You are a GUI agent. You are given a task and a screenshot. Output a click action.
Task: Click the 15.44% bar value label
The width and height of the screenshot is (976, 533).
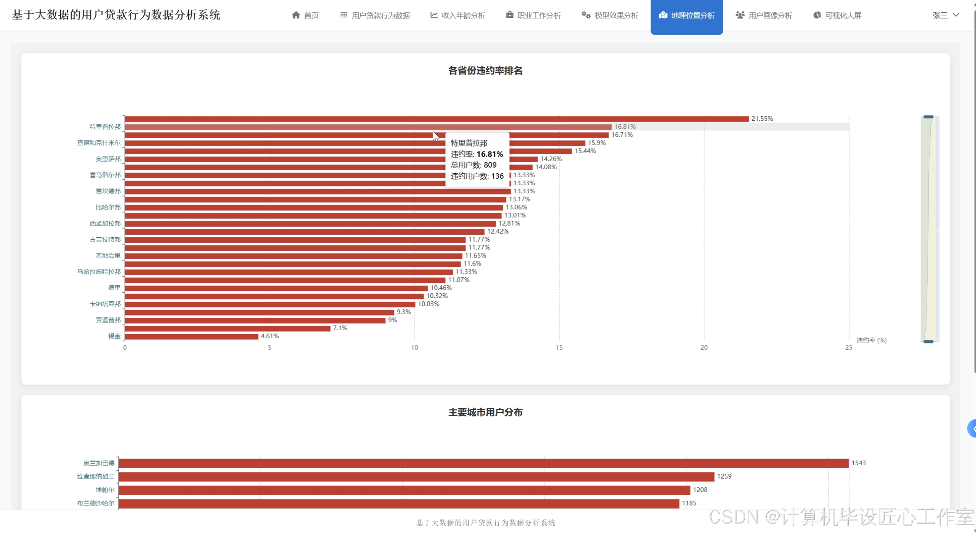click(585, 151)
